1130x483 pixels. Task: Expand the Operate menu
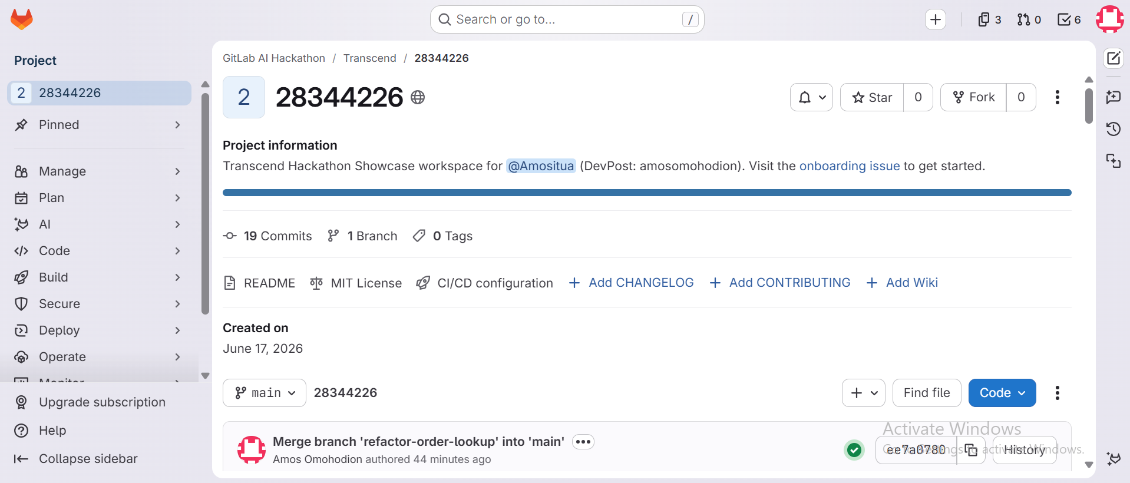click(x=100, y=357)
